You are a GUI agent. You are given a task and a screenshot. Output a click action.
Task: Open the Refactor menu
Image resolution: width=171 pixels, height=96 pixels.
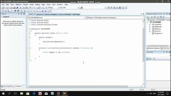pyautogui.click(x=18, y=5)
